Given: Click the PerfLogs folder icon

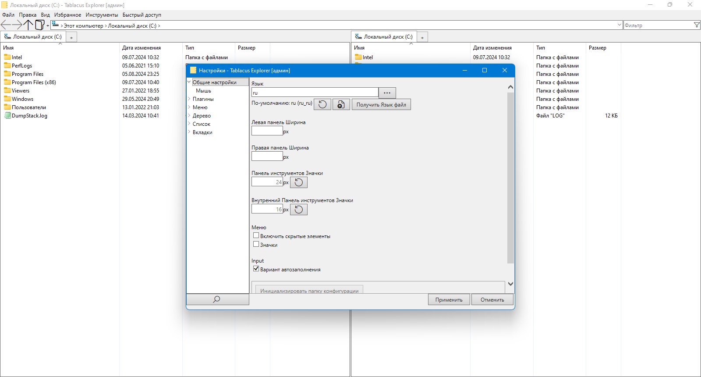Looking at the screenshot, I should point(7,65).
